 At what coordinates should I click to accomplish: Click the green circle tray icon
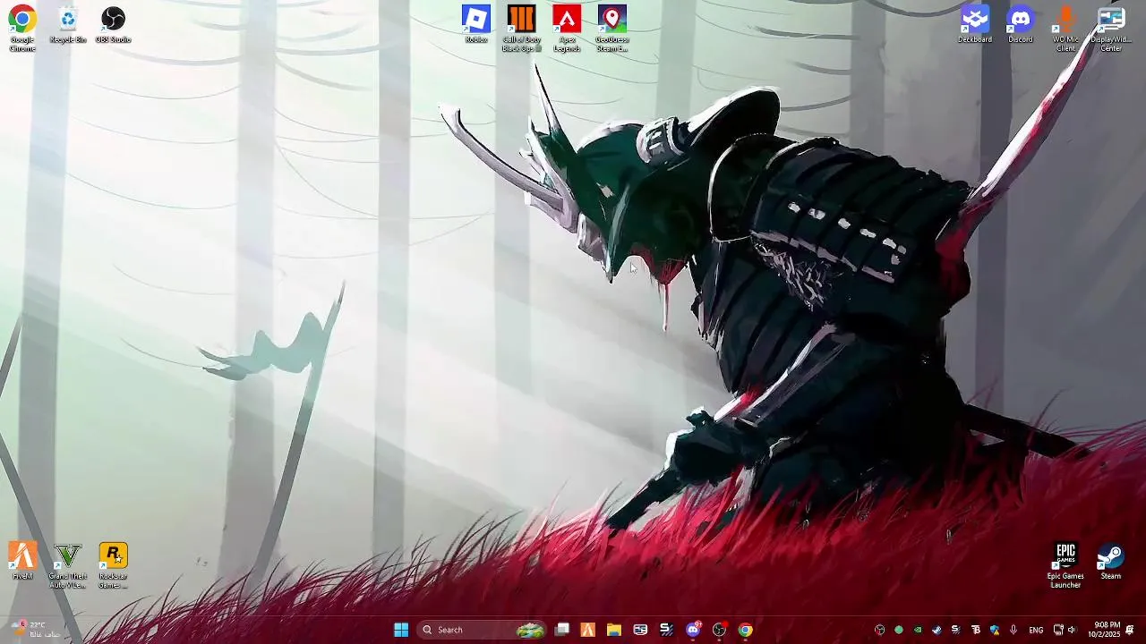(899, 630)
